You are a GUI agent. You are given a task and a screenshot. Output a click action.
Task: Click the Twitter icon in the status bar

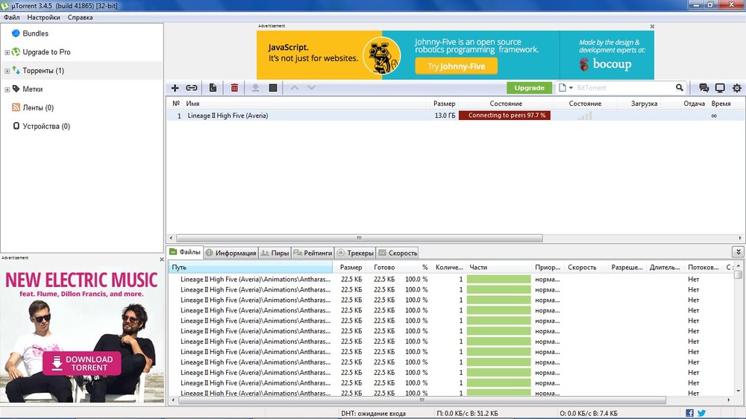pyautogui.click(x=702, y=413)
